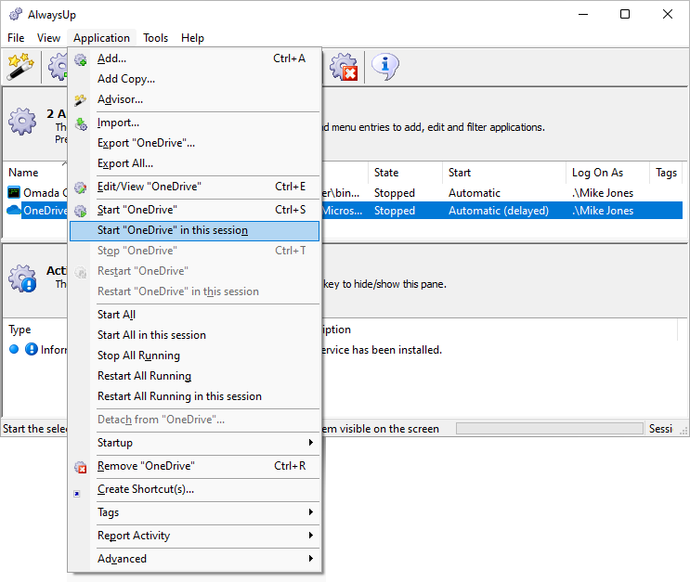Click the Omada row's Automatic start cell

(475, 193)
